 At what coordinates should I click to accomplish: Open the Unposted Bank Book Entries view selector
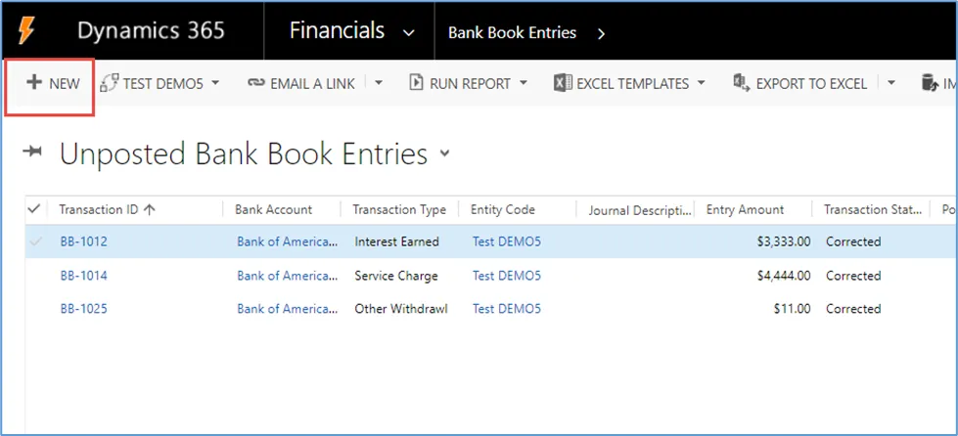pyautogui.click(x=444, y=153)
